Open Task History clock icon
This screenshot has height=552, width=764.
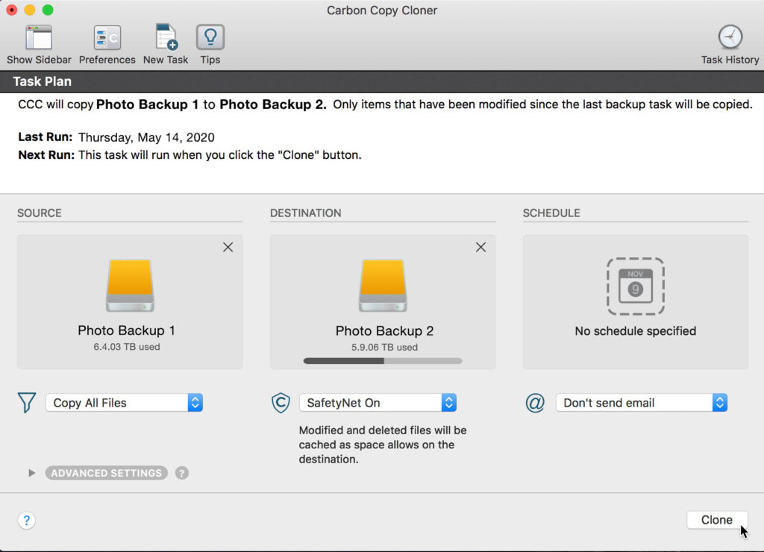730,37
